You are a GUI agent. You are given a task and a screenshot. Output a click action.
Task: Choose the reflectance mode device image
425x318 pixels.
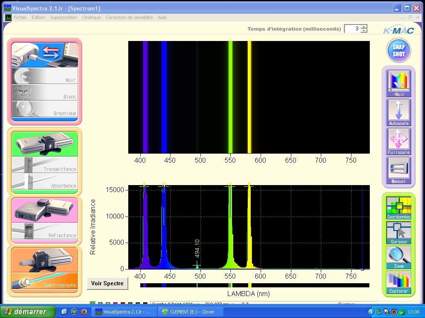(45, 210)
